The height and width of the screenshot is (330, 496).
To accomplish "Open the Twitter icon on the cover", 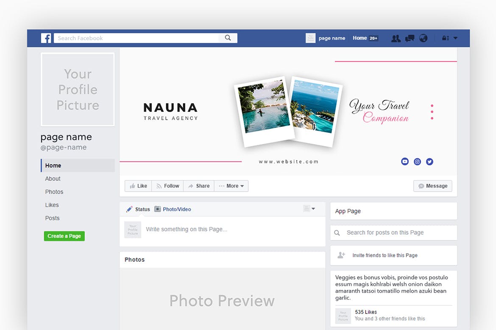I will [x=429, y=161].
